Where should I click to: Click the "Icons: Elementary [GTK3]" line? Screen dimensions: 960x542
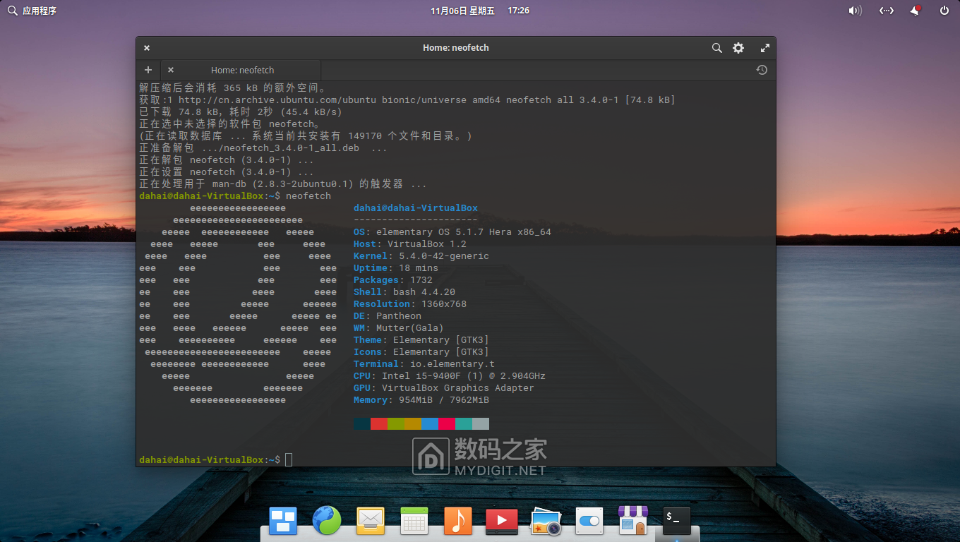pos(421,352)
